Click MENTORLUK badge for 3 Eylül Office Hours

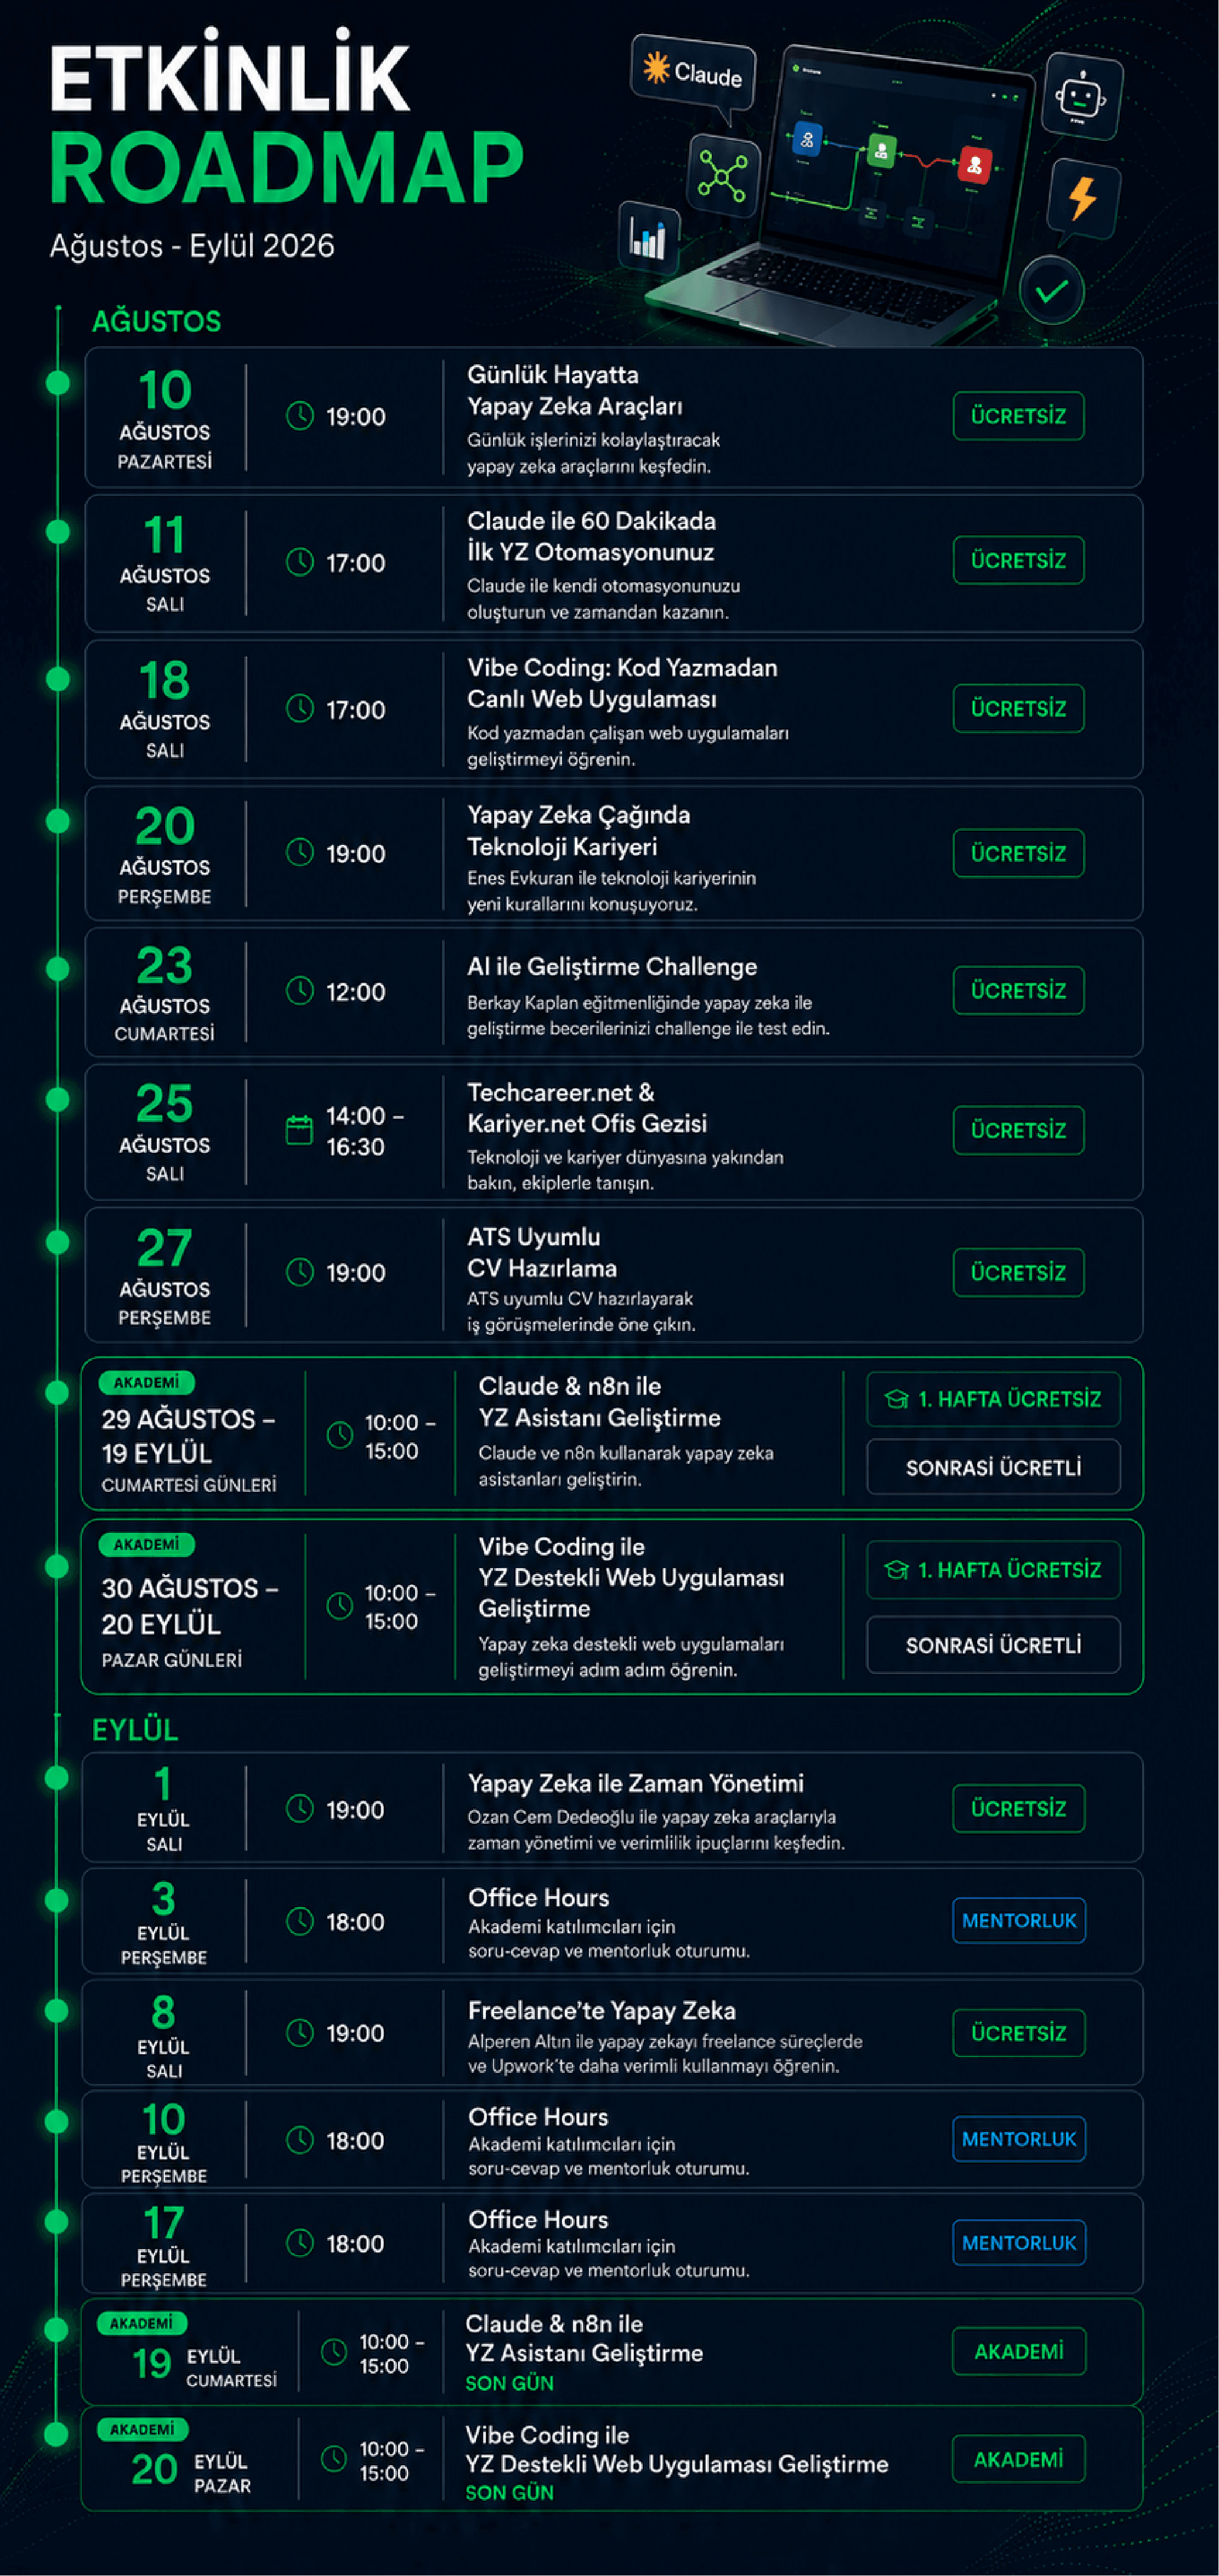pos(1019,1920)
